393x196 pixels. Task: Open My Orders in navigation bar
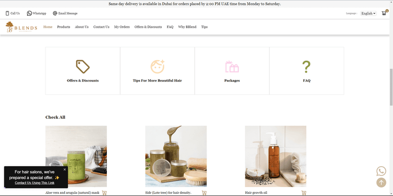coord(122,27)
